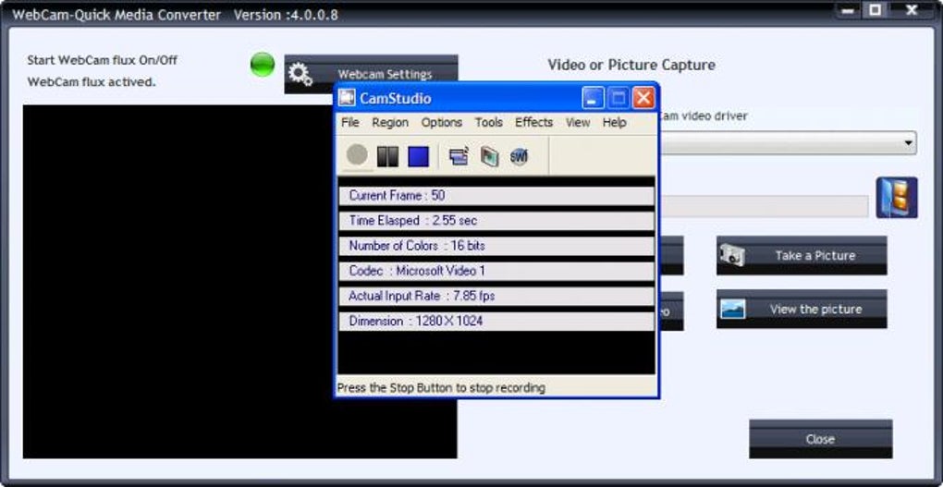
Task: Click 'Codec : Microsoft Video 1' row
Action: pos(496,271)
